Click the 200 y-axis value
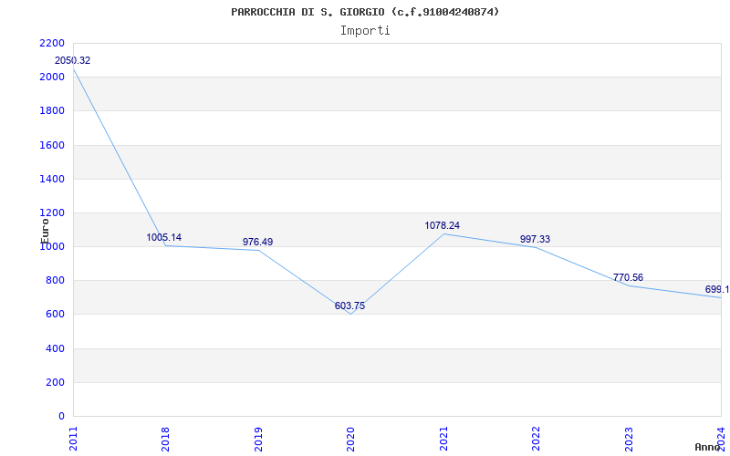 pos(55,383)
